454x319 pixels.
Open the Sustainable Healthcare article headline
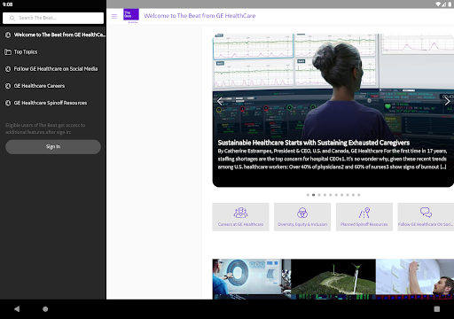pos(314,143)
